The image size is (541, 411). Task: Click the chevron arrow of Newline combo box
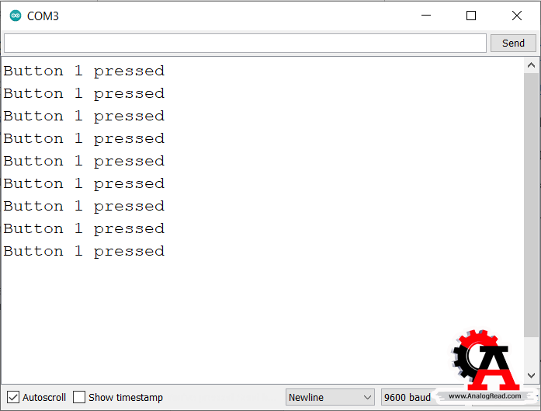[367, 398]
